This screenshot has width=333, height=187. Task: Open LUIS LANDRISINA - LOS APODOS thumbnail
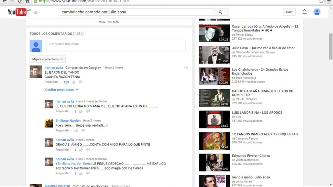tap(214, 119)
